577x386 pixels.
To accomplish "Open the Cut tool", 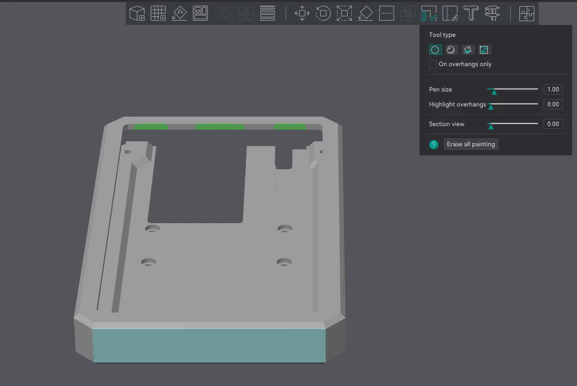I will (386, 13).
